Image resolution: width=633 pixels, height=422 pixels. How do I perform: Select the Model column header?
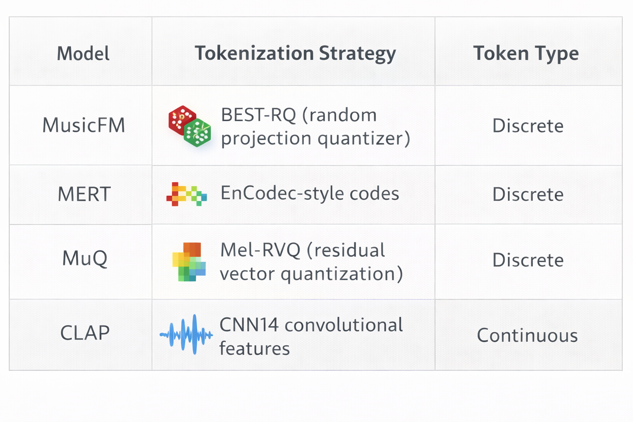tap(83, 53)
